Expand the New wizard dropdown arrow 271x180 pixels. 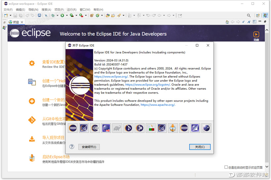pyautogui.click(x=11, y=16)
